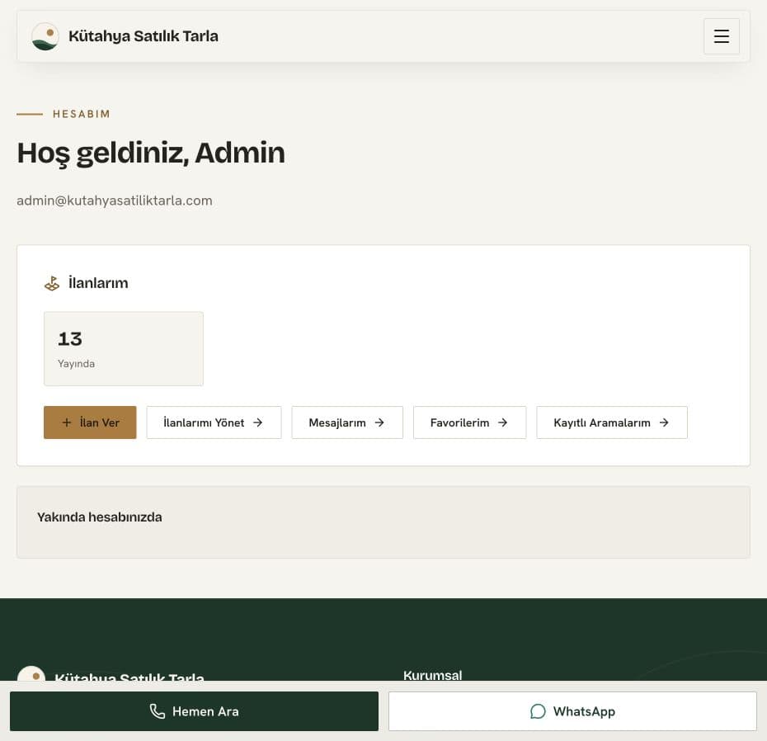The height and width of the screenshot is (741, 767).
Task: Click the plus icon on İlan Ver
Action: 67,422
